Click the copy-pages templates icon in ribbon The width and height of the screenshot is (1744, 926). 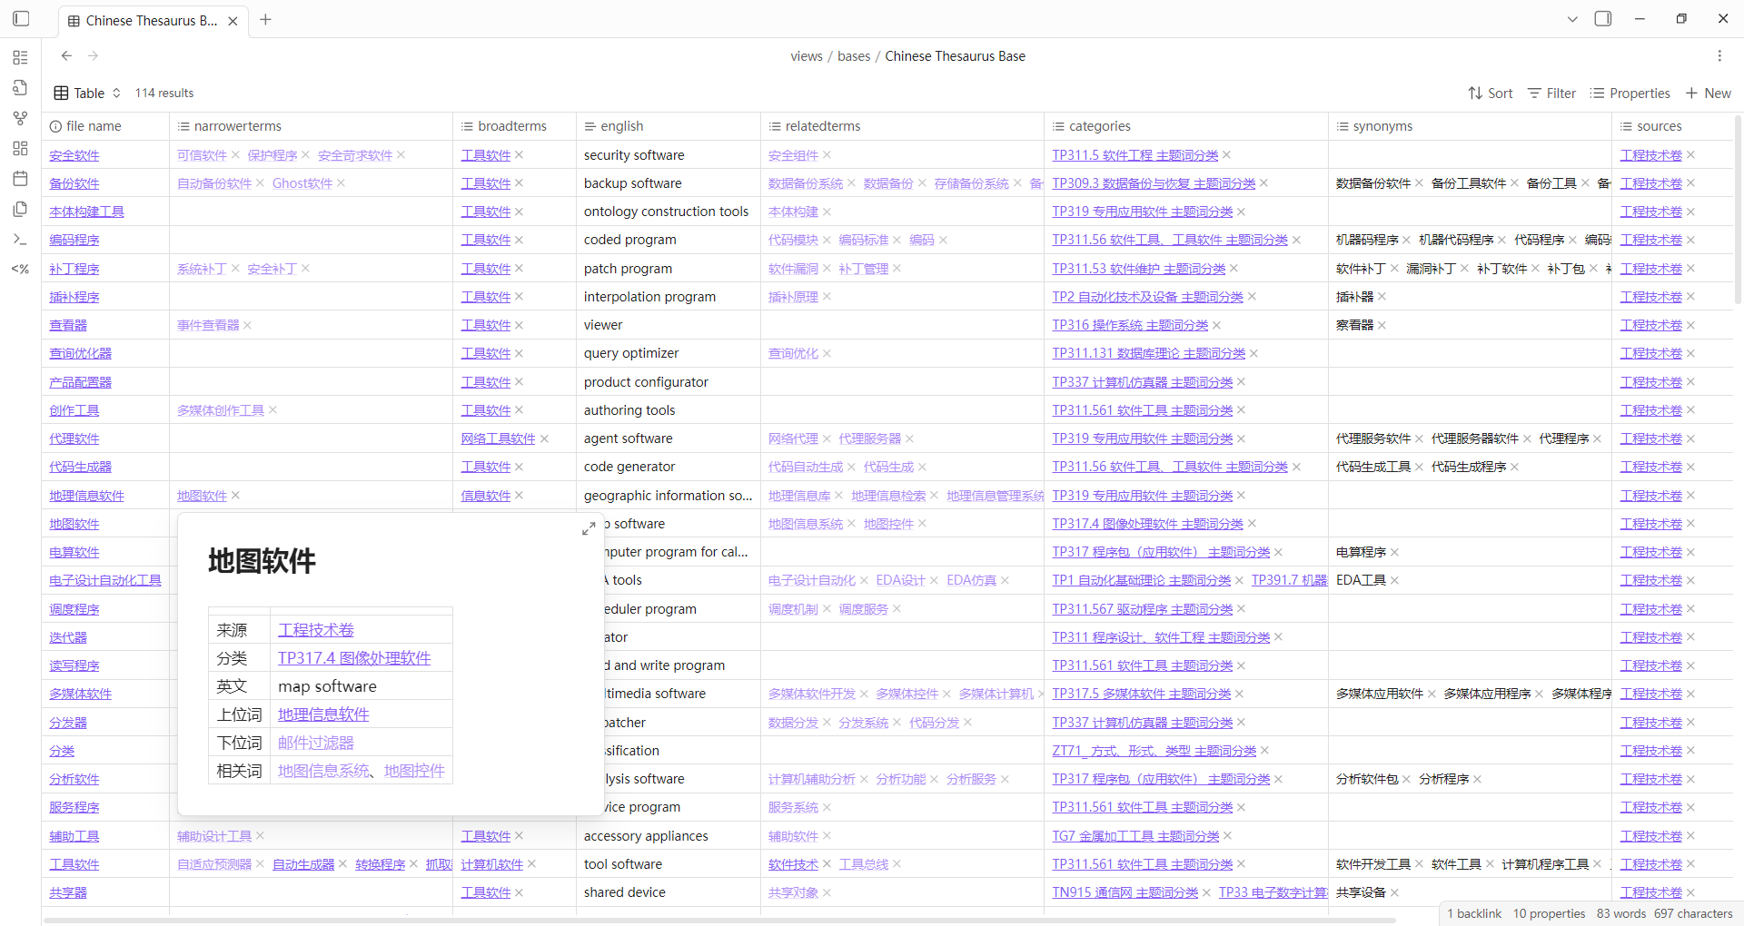click(x=20, y=209)
